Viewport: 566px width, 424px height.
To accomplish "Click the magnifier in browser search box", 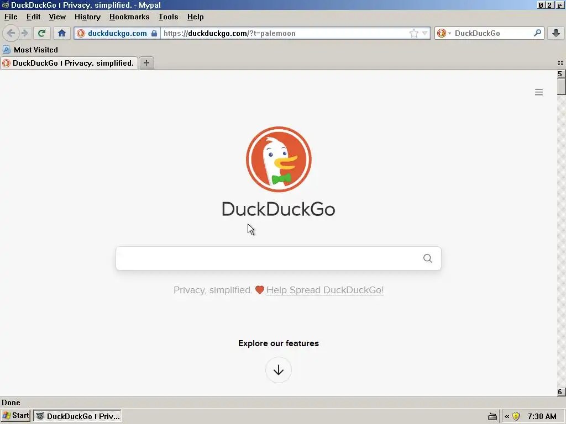I will coord(537,33).
